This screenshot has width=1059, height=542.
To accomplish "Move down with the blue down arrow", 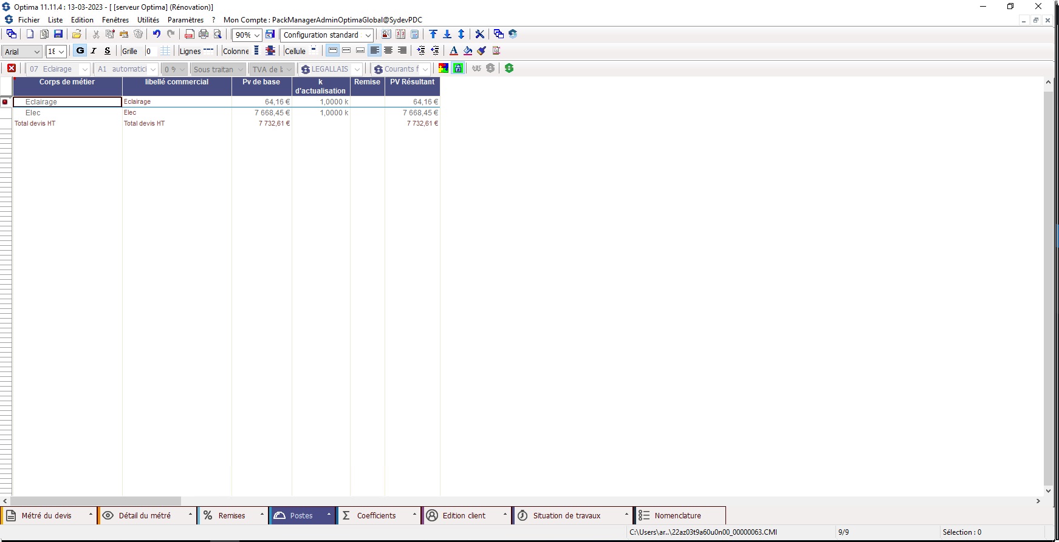I will tap(447, 35).
